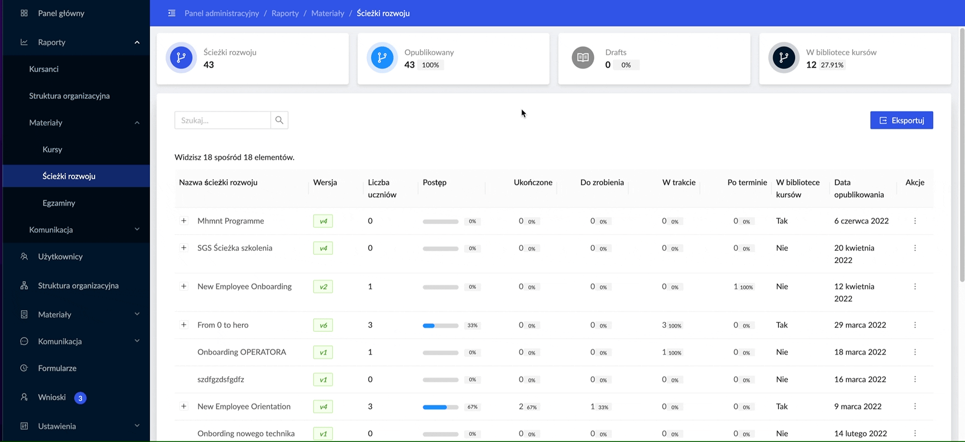965x442 pixels.
Task: Click the Ścieżki rozwoju summary card icon
Action: pyautogui.click(x=181, y=58)
